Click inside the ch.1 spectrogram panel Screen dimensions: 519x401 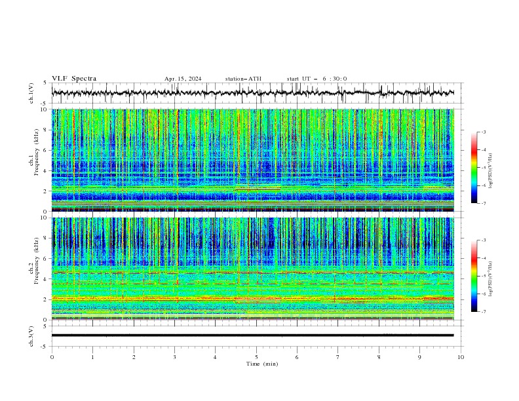(253, 160)
